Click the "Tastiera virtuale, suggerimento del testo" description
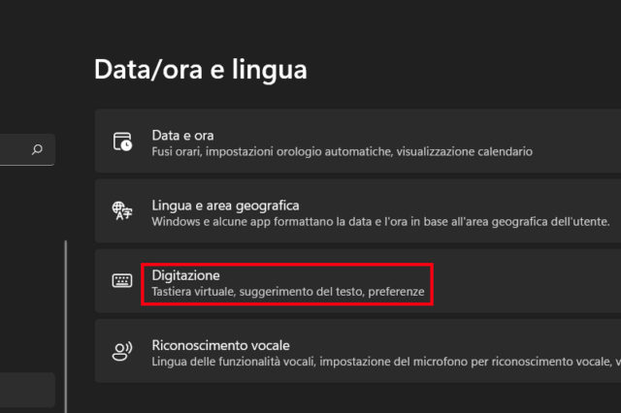621x413 pixels. (x=288, y=292)
